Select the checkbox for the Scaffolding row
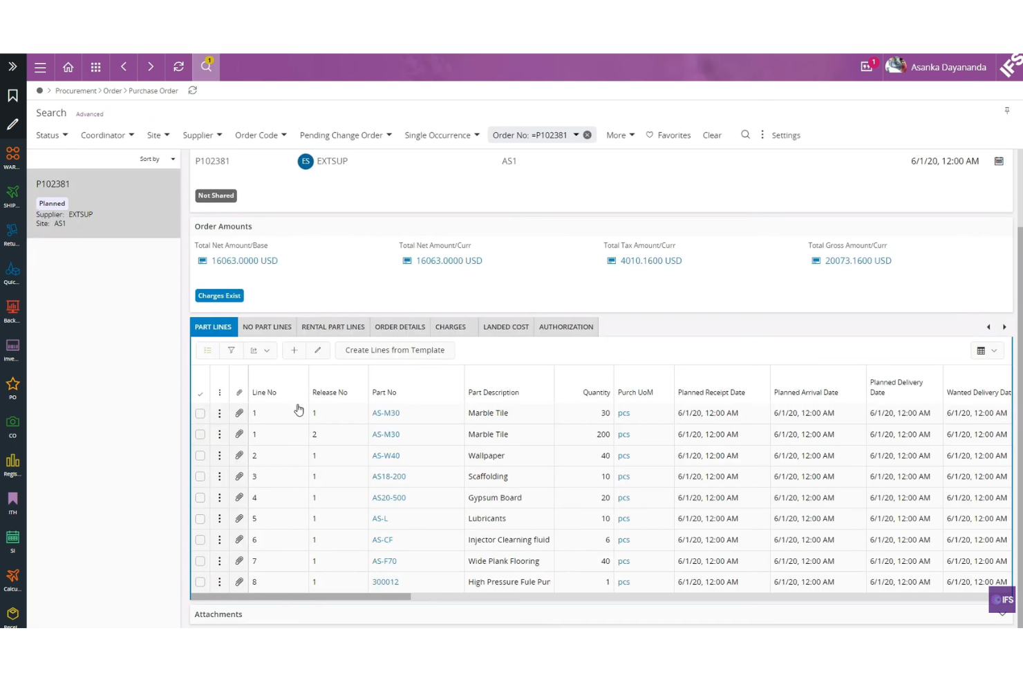 [200, 476]
